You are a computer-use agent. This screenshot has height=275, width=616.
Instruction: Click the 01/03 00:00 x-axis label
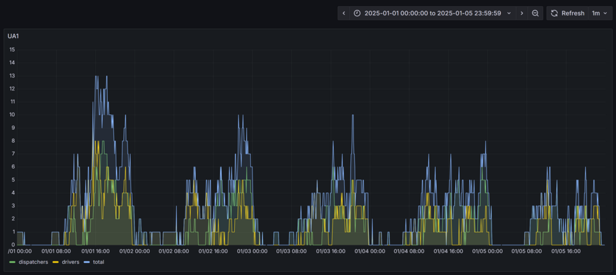[252, 251]
